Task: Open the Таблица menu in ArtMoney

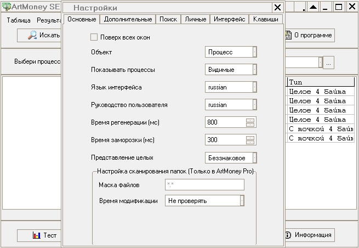Action: click(x=19, y=20)
